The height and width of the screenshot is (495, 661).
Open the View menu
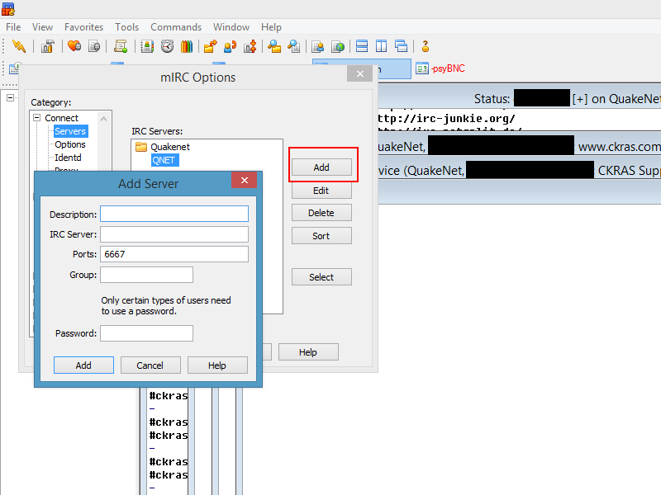point(43,27)
